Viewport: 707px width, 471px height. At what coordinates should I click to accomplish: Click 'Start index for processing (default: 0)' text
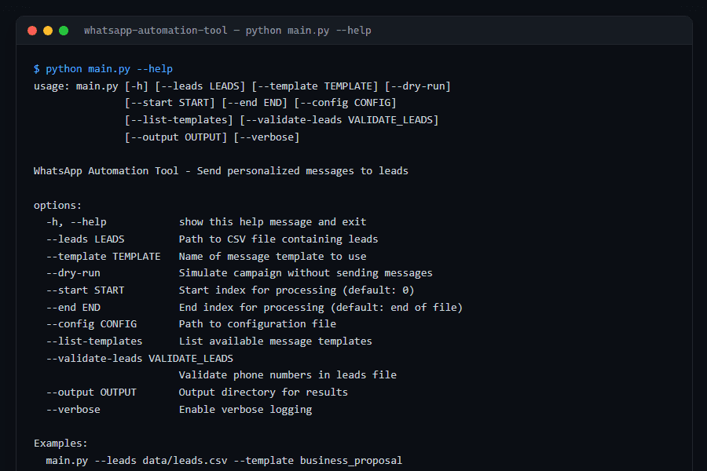pyautogui.click(x=297, y=290)
